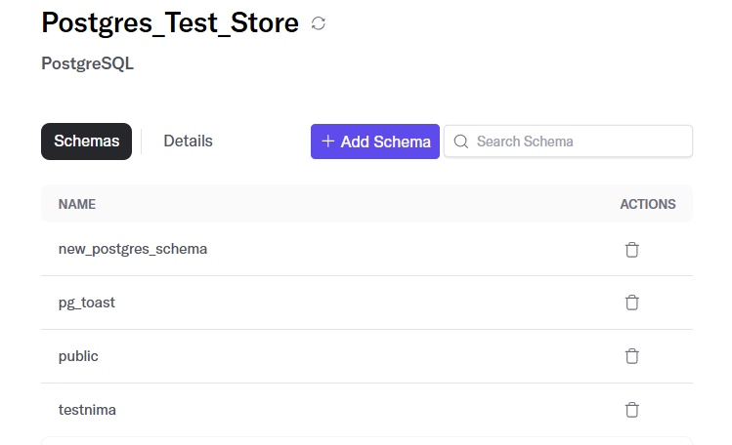
Task: Open the pg_toast schema row
Action: click(x=366, y=303)
